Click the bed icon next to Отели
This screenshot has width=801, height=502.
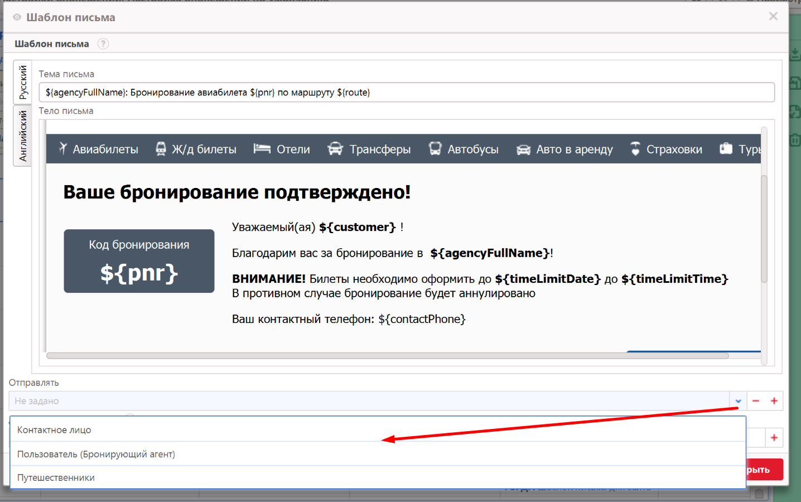click(x=262, y=149)
